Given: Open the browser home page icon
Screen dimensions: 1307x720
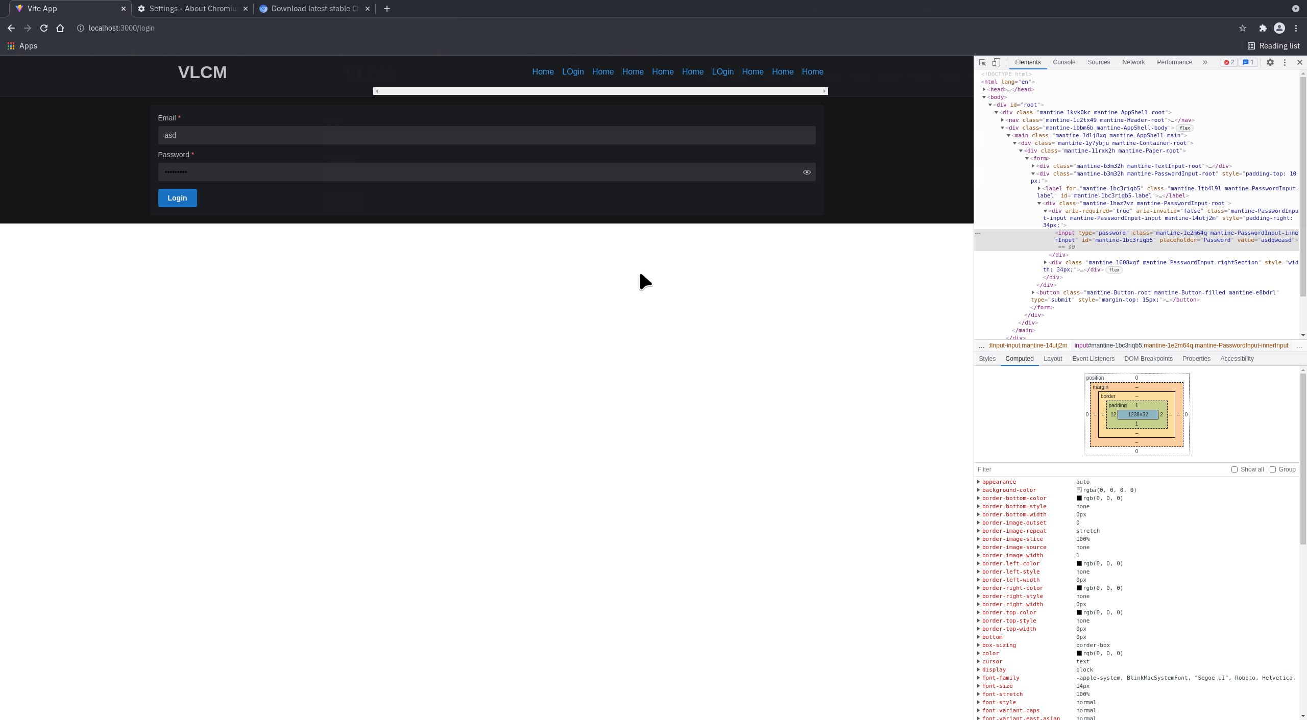Looking at the screenshot, I should coord(60,28).
